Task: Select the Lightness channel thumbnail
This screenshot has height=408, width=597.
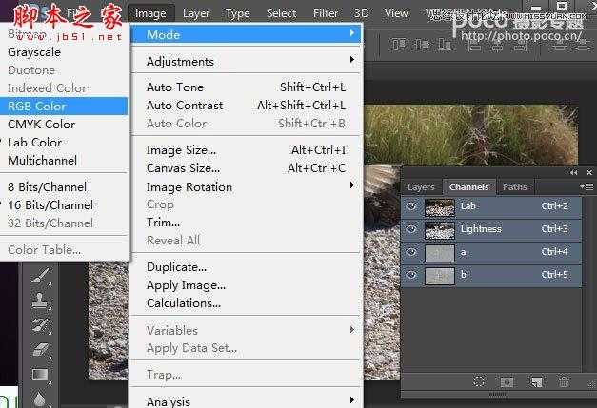Action: pos(440,230)
